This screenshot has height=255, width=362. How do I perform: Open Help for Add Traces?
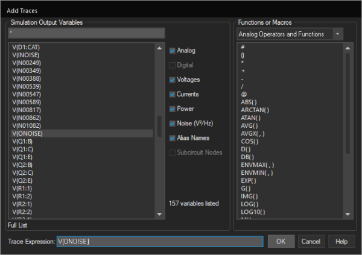click(341, 241)
